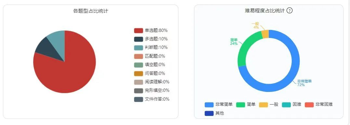The height and width of the screenshot is (125, 350).
Task: Click the help question-mark icon beside 难易程度占比统计
Action: (290, 10)
